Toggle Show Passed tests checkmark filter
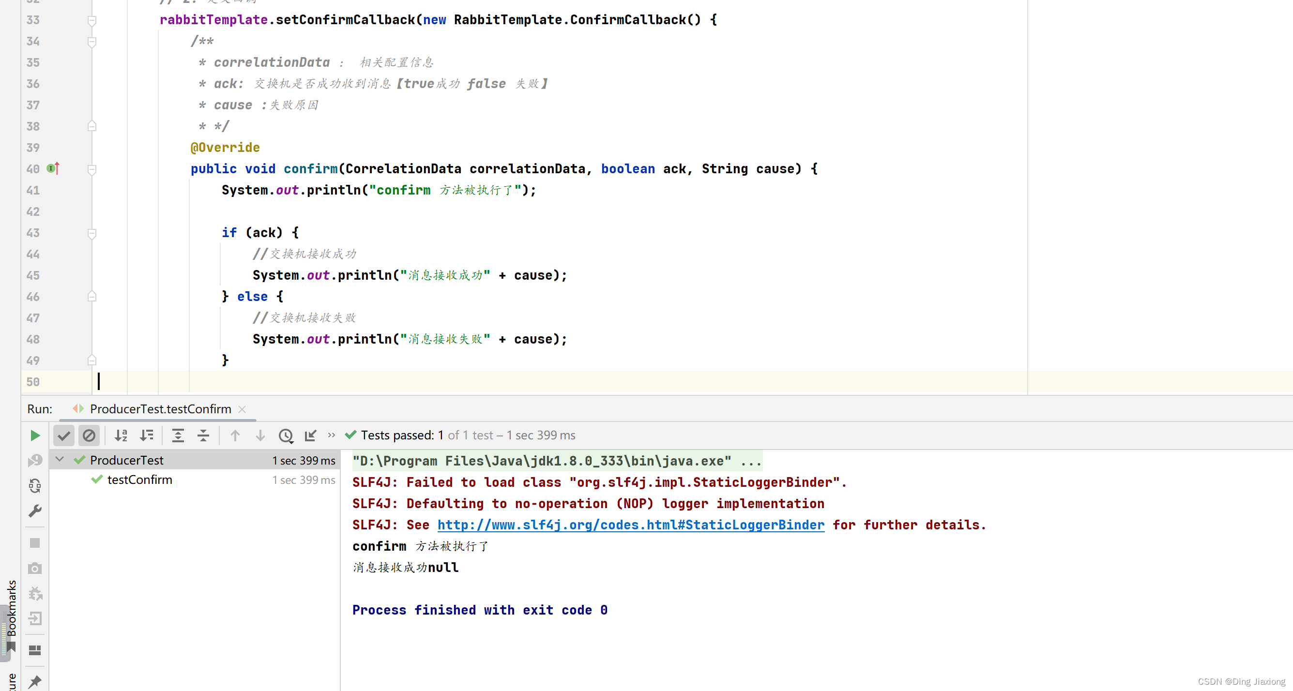This screenshot has width=1293, height=691. click(x=64, y=435)
